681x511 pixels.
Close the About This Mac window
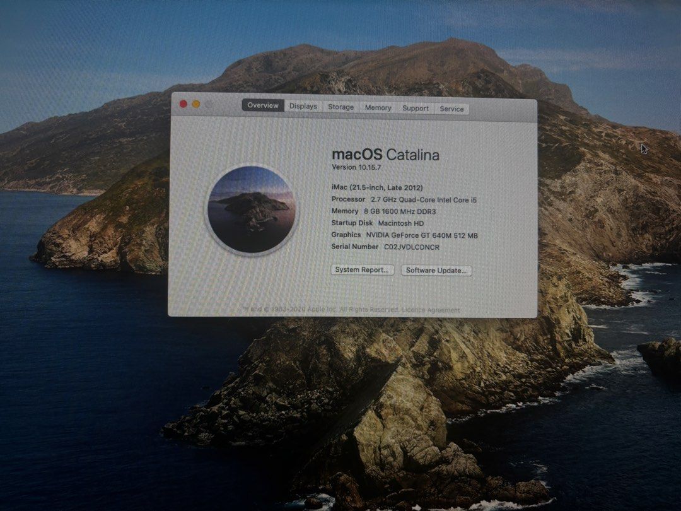point(183,104)
